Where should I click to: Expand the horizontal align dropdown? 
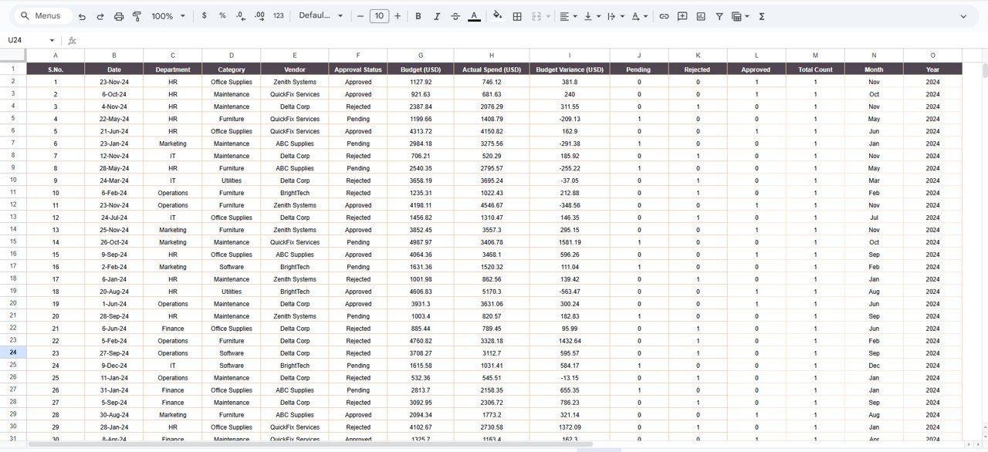point(570,16)
